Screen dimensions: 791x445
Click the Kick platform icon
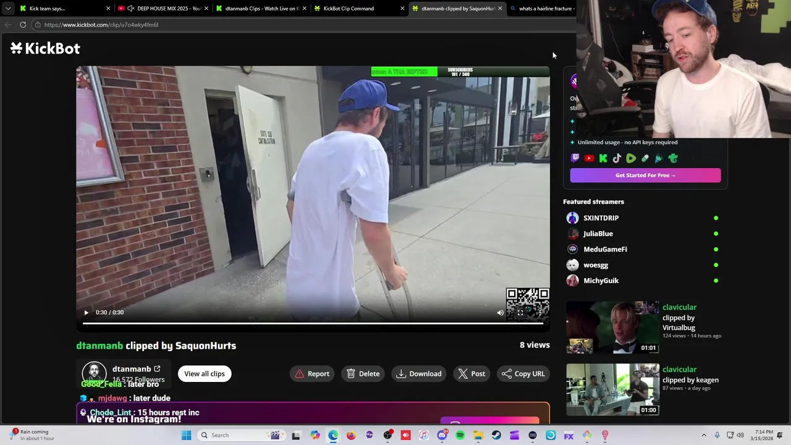click(603, 158)
